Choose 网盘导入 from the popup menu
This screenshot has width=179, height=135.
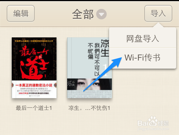[143, 39]
